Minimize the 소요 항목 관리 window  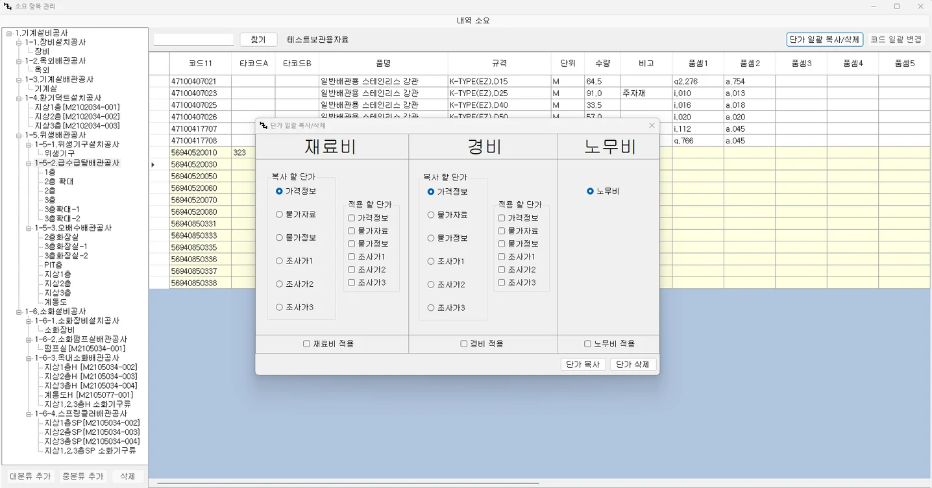(874, 6)
